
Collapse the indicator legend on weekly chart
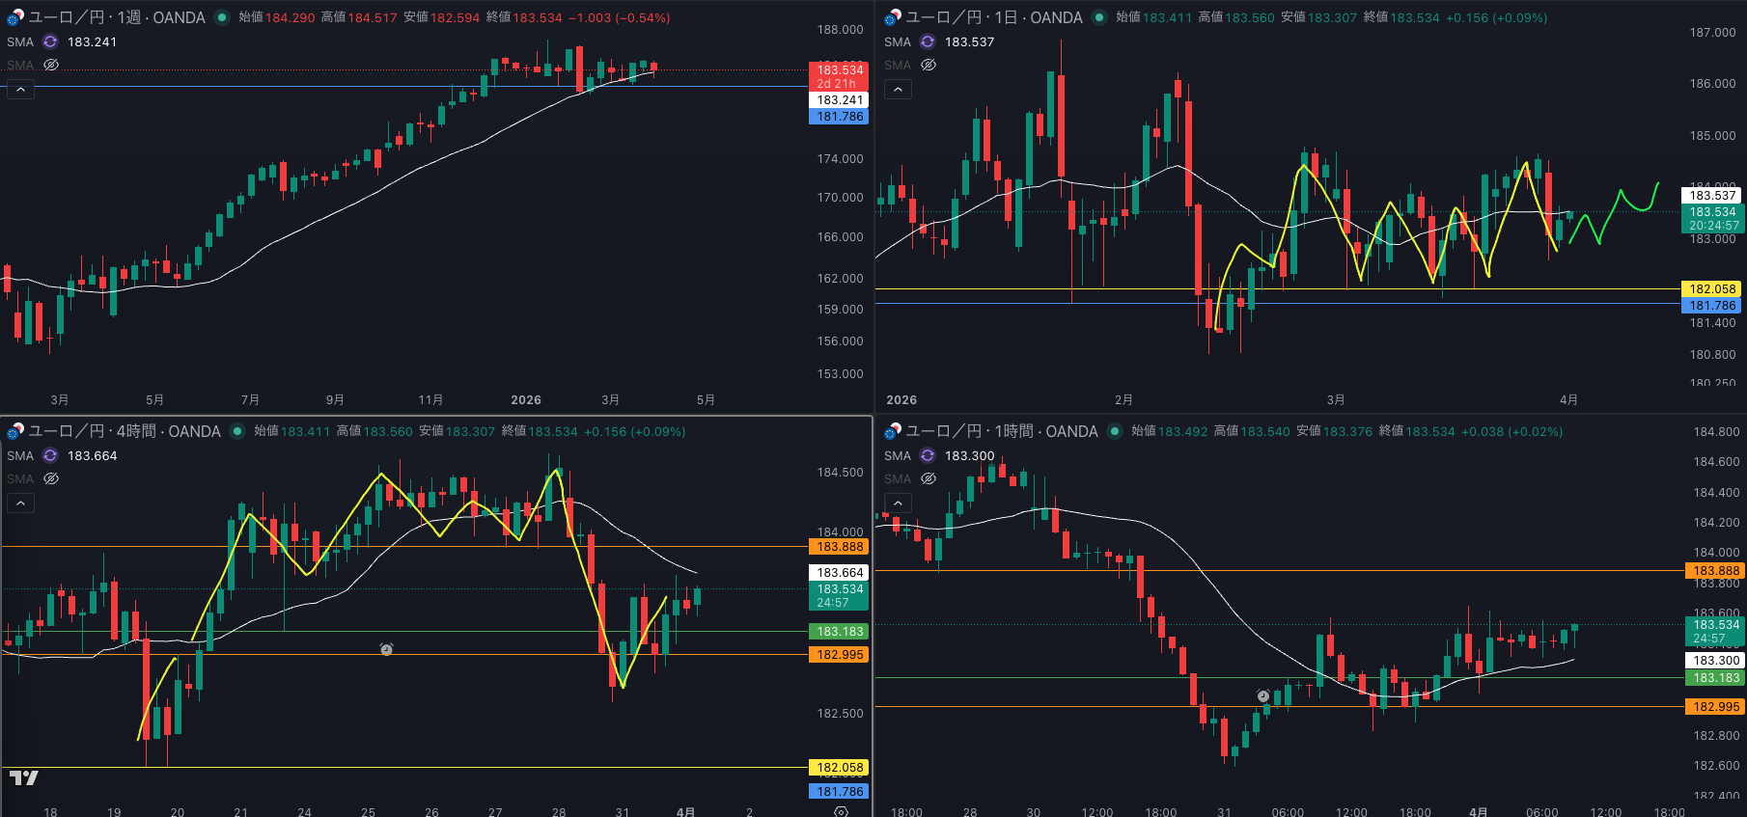pos(20,89)
